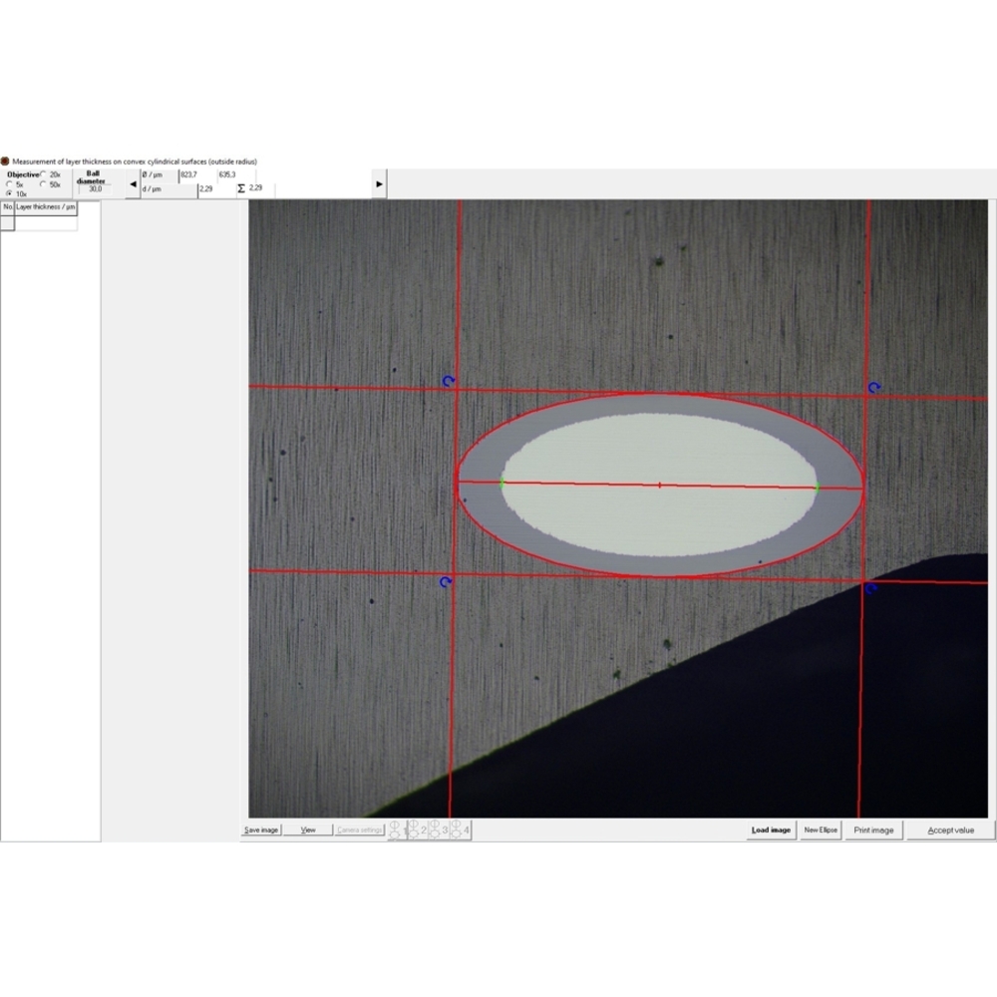Image resolution: width=997 pixels, height=997 pixels.
Task: Click the left arrow beside measurement values
Action: pyautogui.click(x=133, y=183)
